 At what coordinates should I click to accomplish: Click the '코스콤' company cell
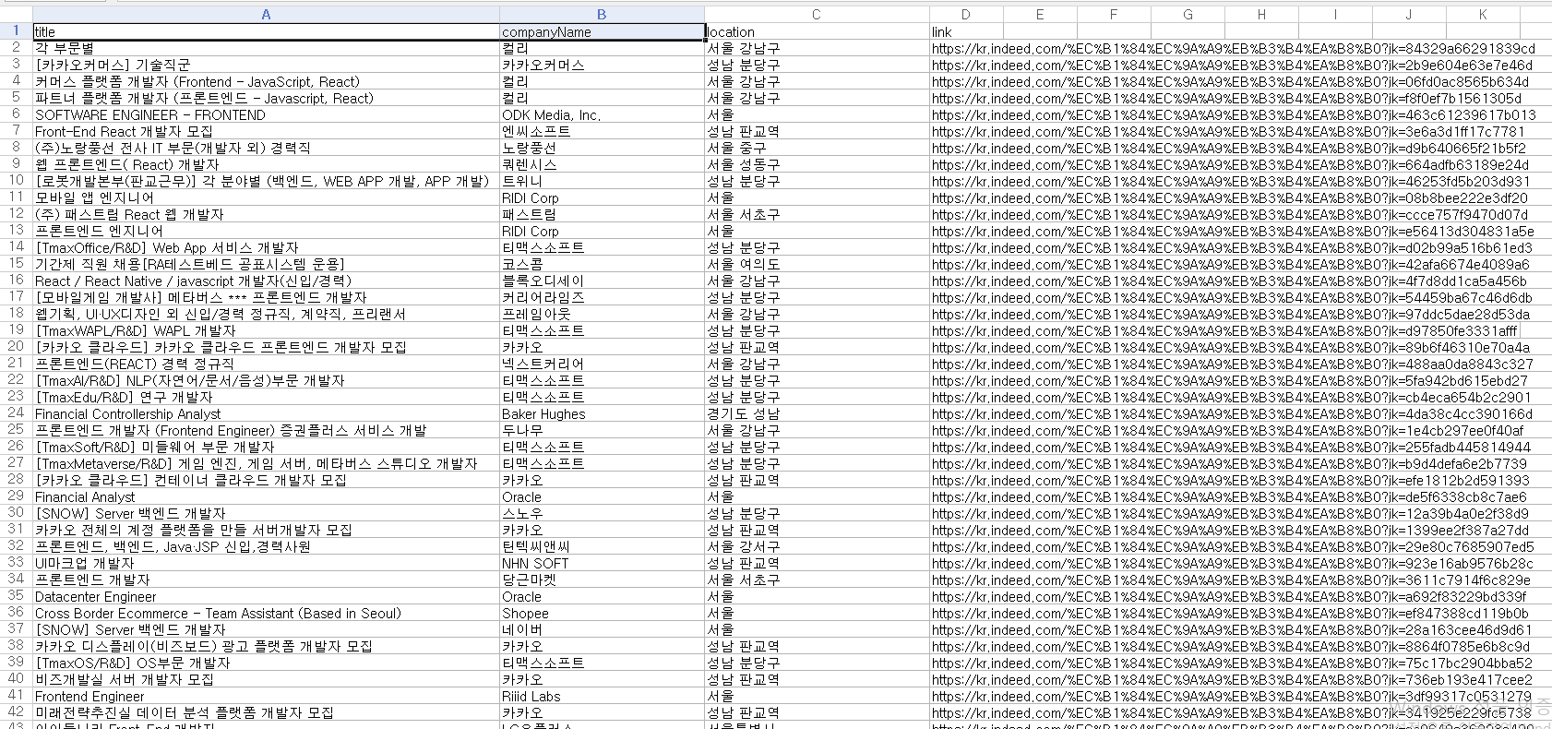(602, 264)
